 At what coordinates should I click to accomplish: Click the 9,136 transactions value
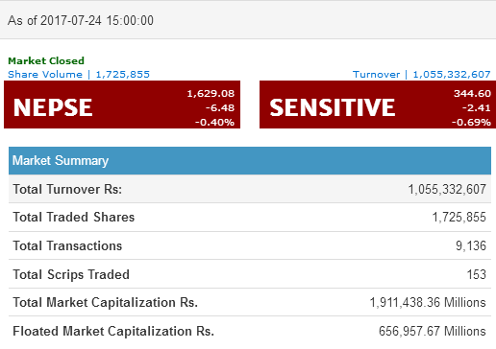tap(471, 245)
